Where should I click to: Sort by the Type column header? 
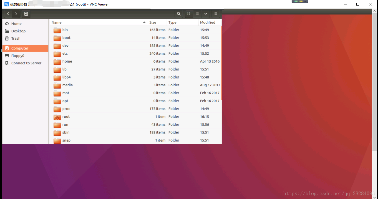[183, 22]
